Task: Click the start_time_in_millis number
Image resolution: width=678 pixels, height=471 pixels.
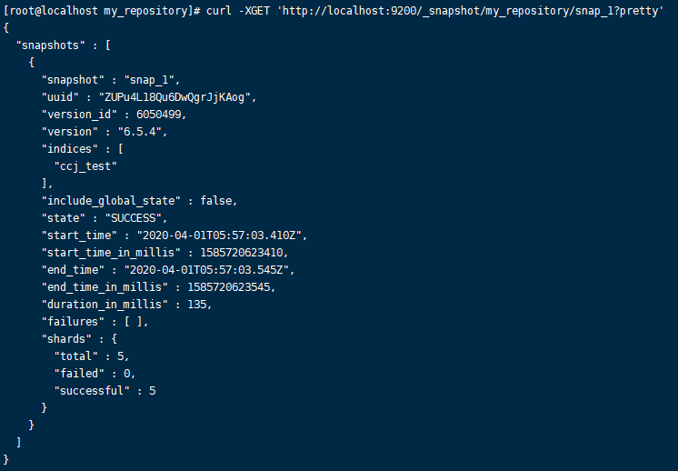Action: click(x=240, y=252)
